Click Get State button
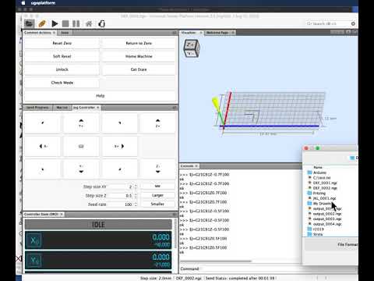Screen dimensions: 374x281 [x=139, y=69]
